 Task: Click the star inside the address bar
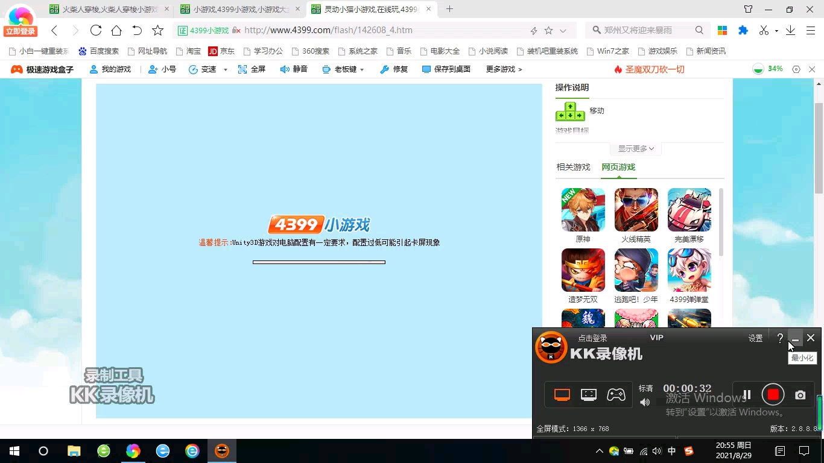click(548, 30)
